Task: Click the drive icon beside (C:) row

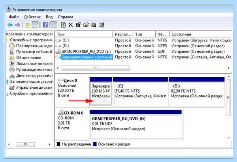Action: pyautogui.click(x=58, y=41)
